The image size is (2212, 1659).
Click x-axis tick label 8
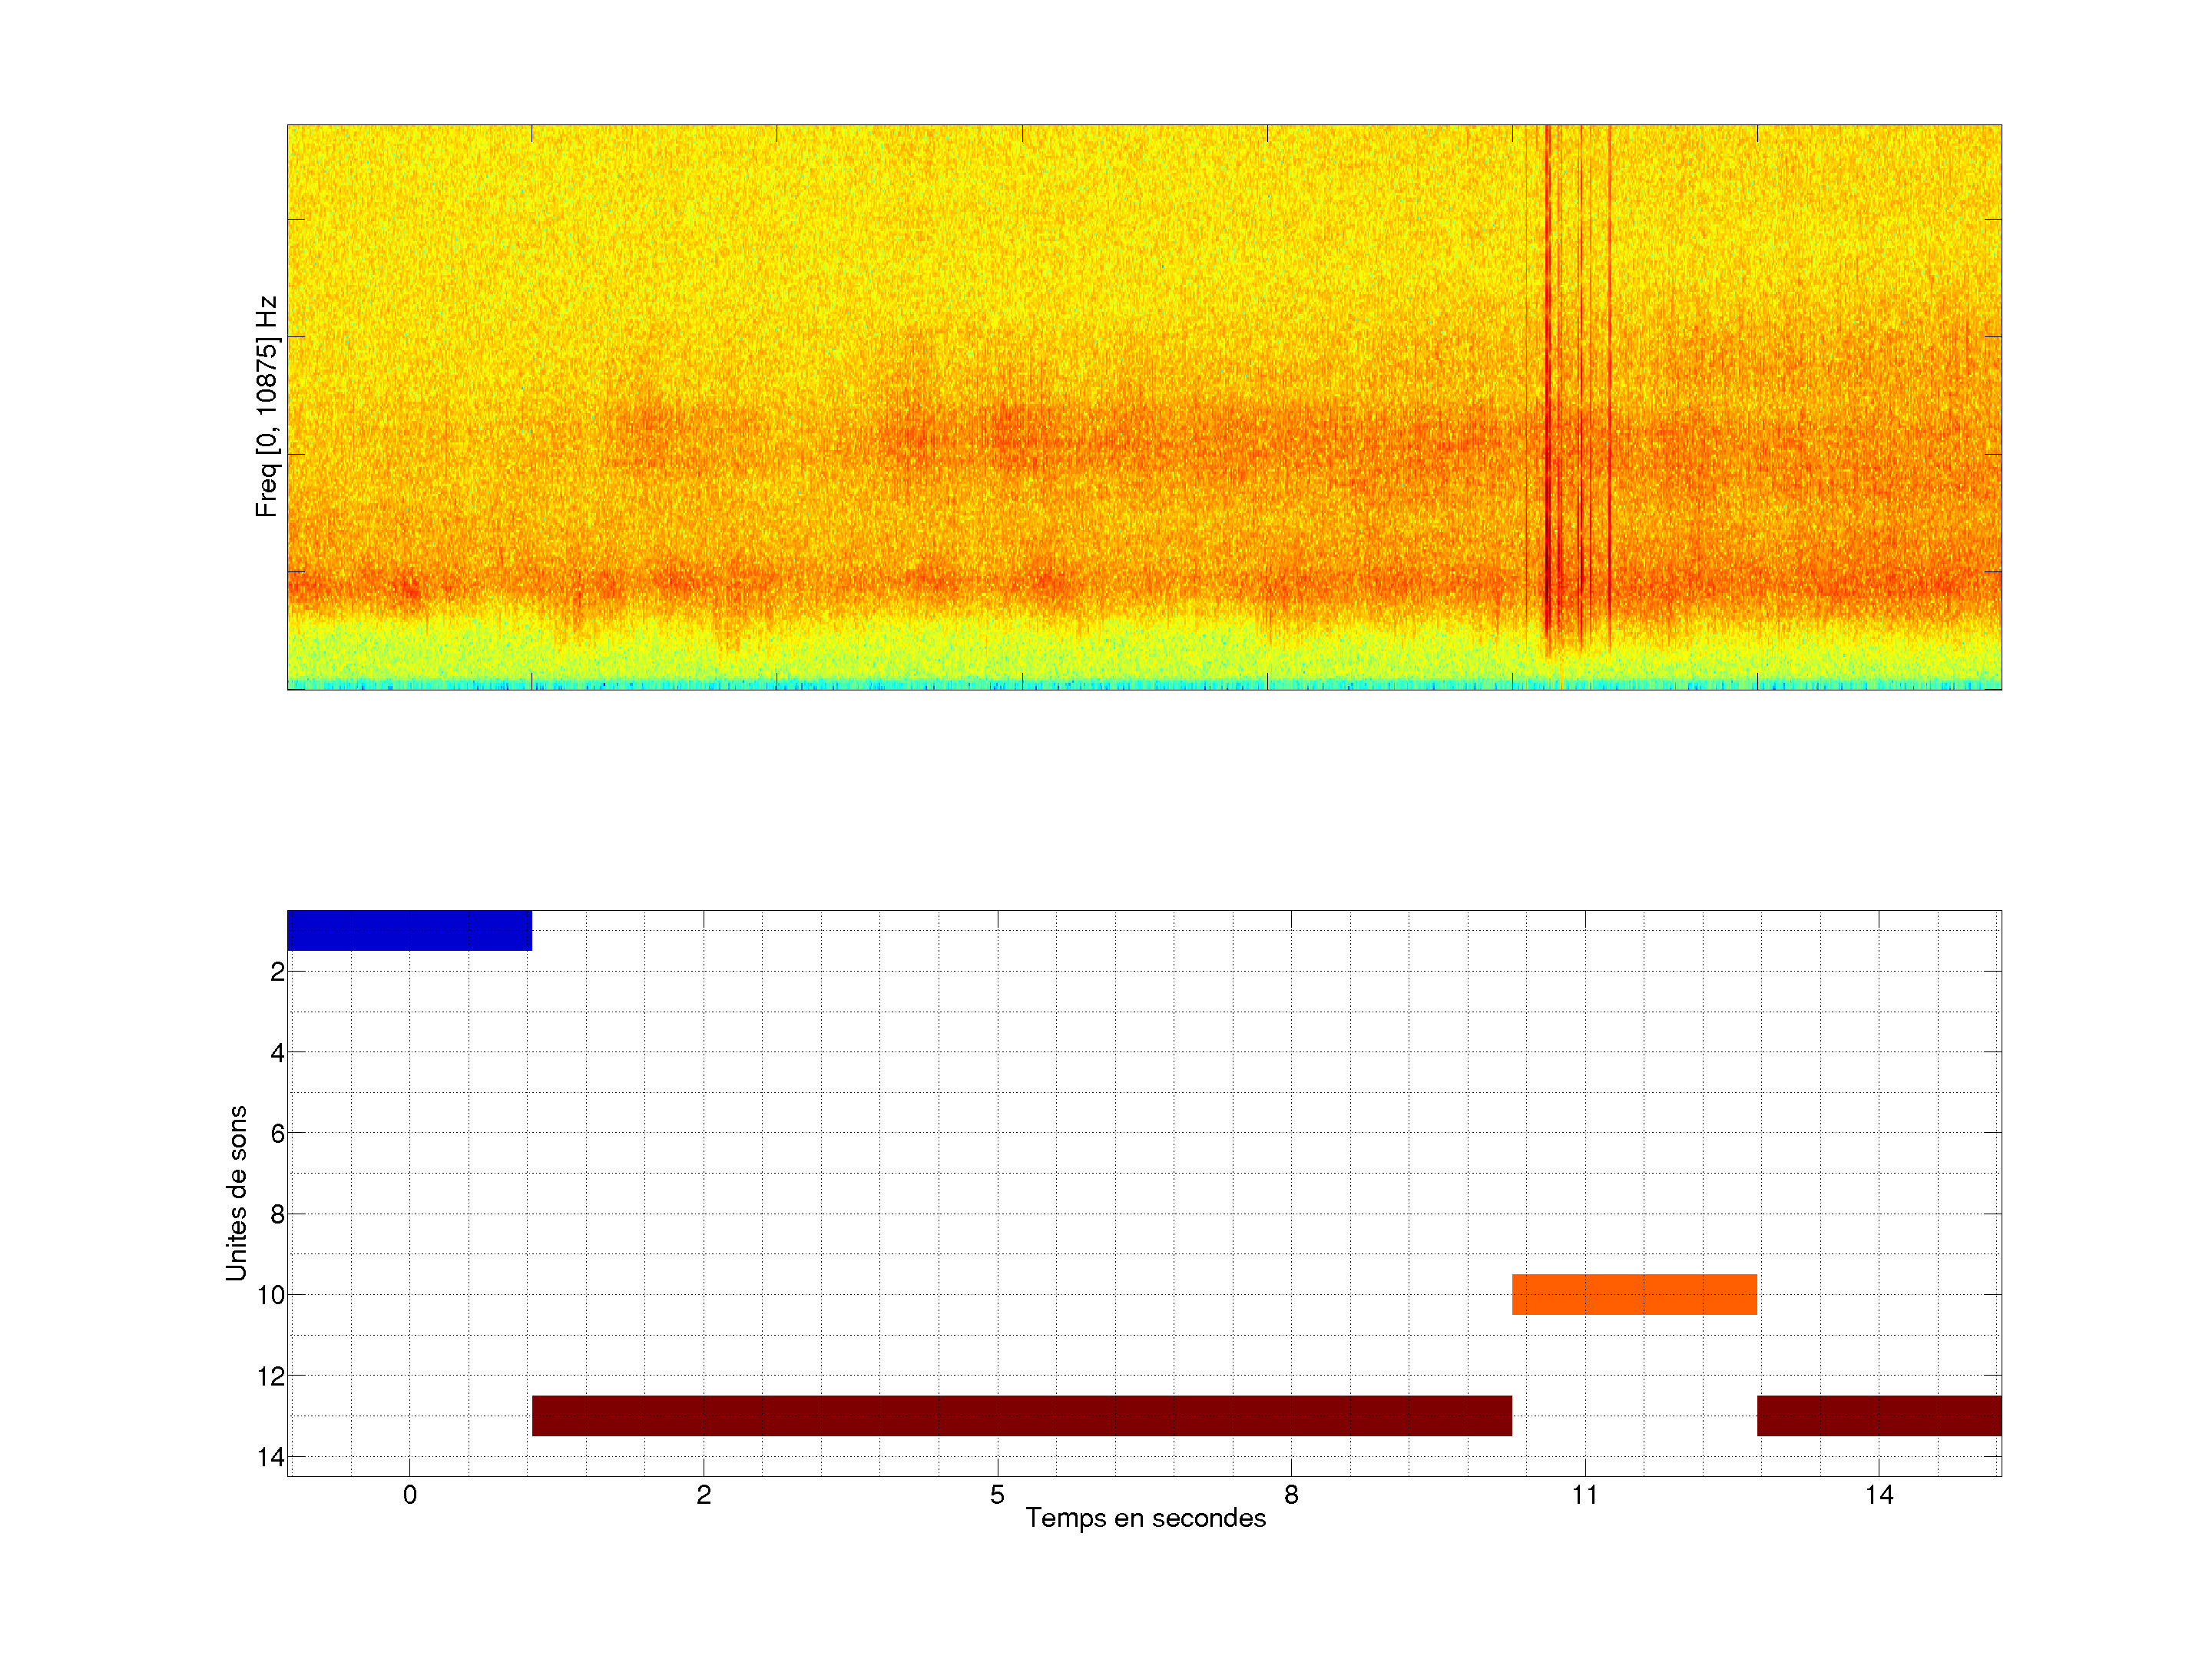pos(1291,1495)
